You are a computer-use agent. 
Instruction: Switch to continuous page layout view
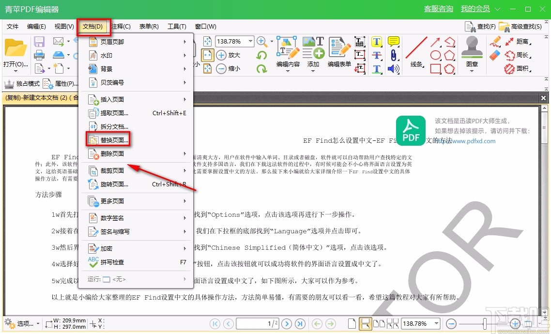pyautogui.click(x=365, y=323)
